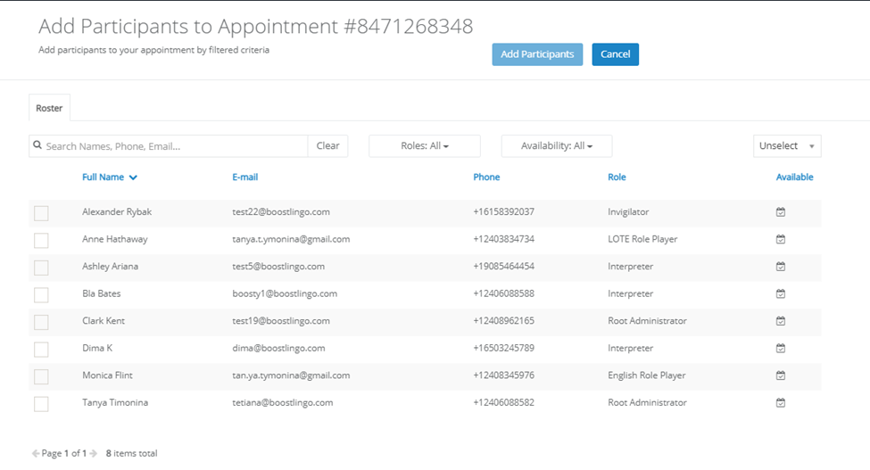This screenshot has height=470, width=870.
Task: Click the Add Participants button
Action: [x=537, y=54]
